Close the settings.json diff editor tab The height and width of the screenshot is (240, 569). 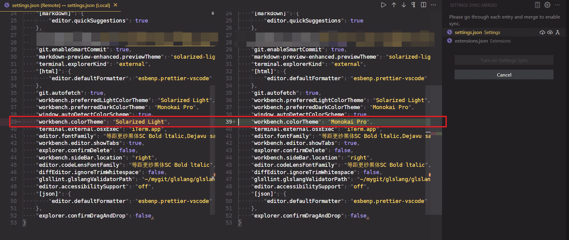point(115,5)
